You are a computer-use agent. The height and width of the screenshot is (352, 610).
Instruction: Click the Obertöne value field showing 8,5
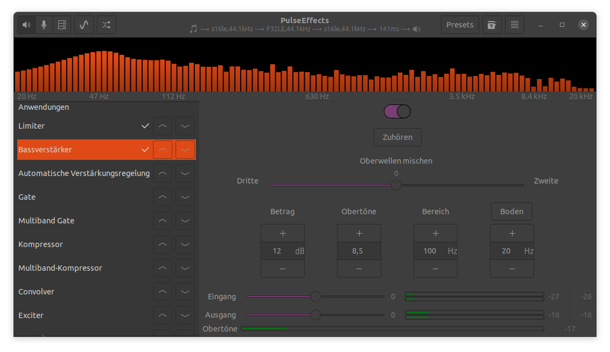(359, 251)
